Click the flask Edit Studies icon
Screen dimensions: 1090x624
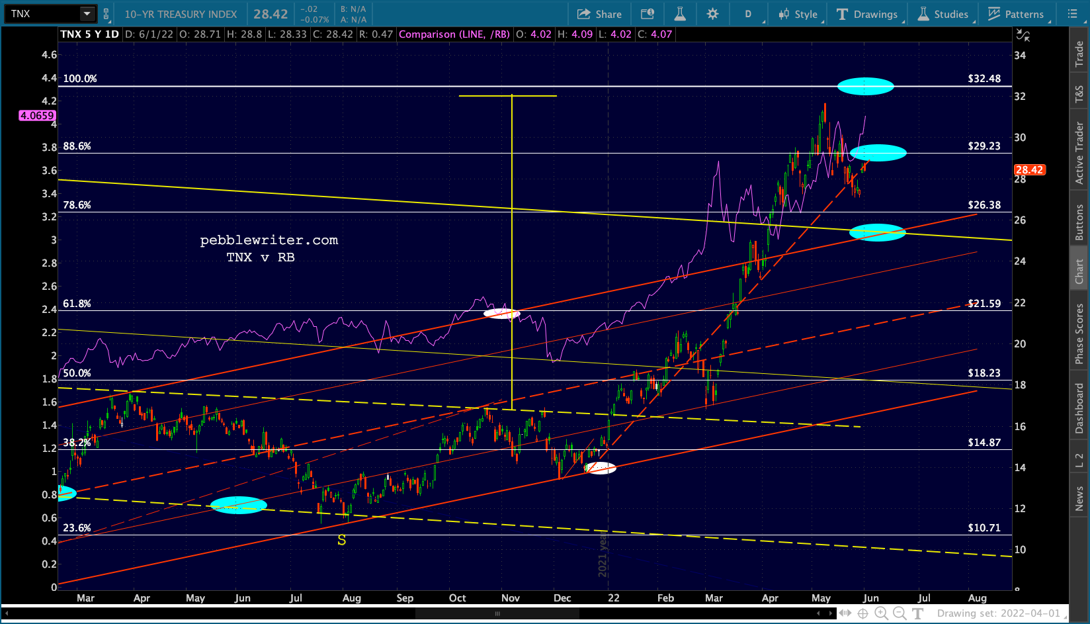click(x=680, y=14)
